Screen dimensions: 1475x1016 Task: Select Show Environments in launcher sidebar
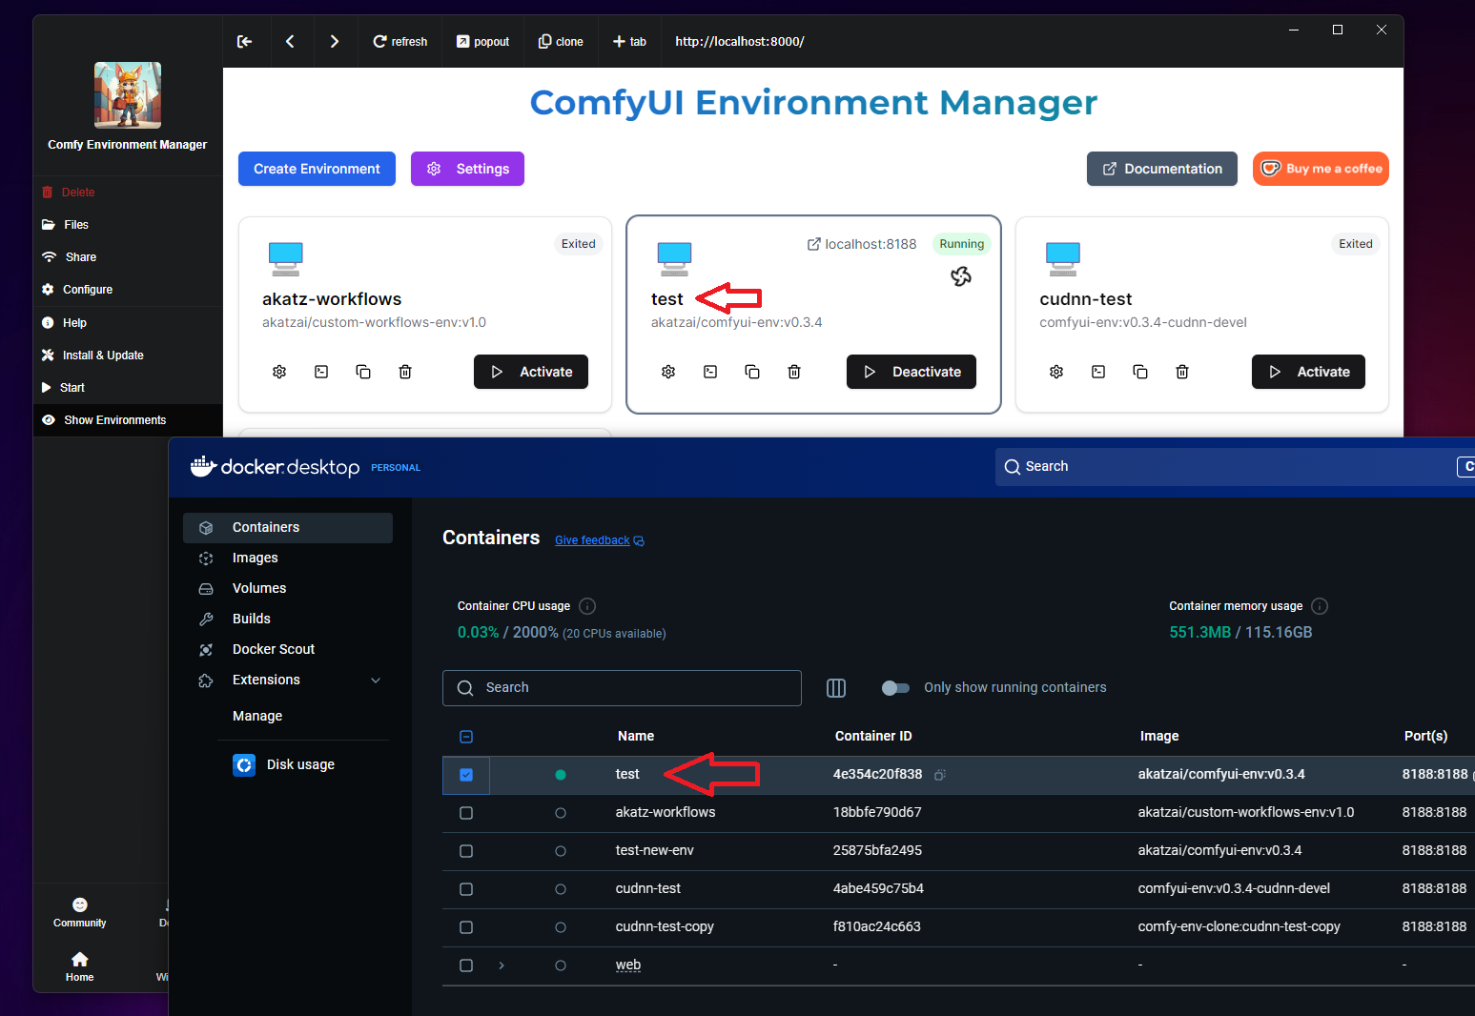coord(128,420)
